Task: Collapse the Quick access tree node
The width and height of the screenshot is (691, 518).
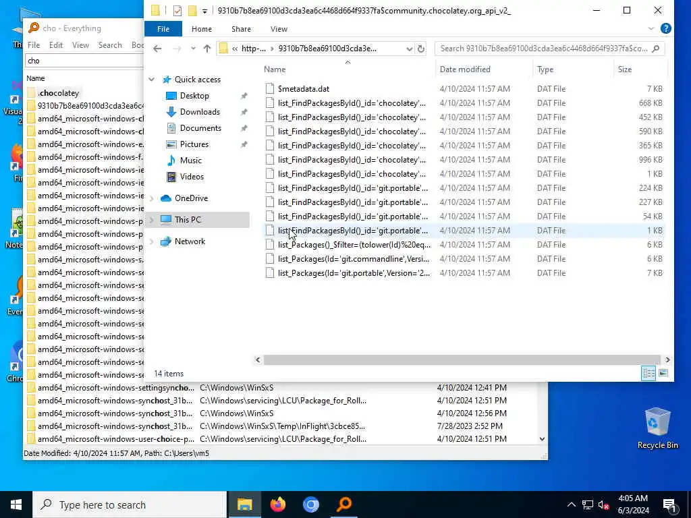Action: [x=152, y=80]
